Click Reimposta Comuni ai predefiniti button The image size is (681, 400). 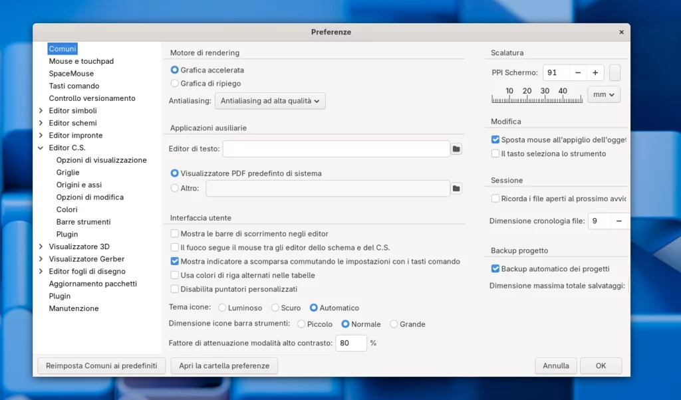click(x=102, y=365)
